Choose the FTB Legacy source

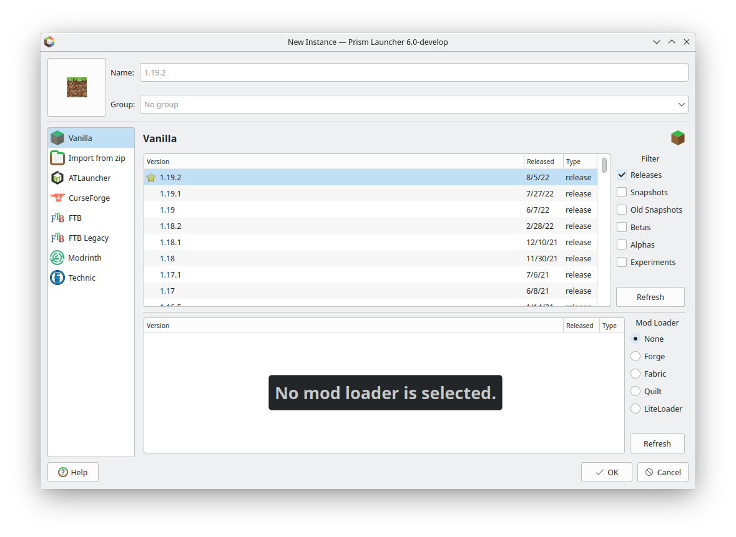(x=57, y=238)
